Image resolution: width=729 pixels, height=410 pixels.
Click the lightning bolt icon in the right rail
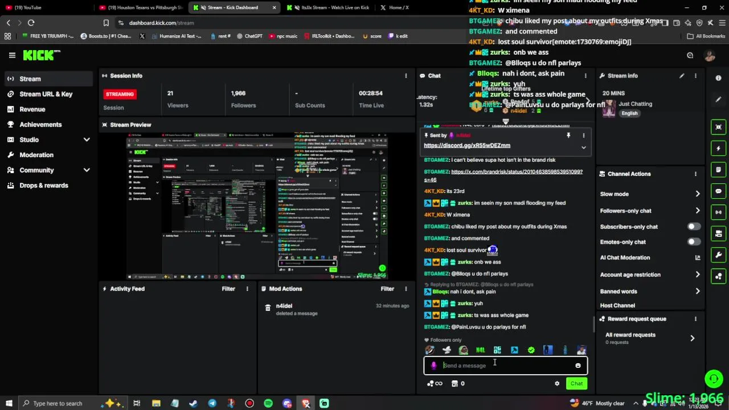[719, 148]
